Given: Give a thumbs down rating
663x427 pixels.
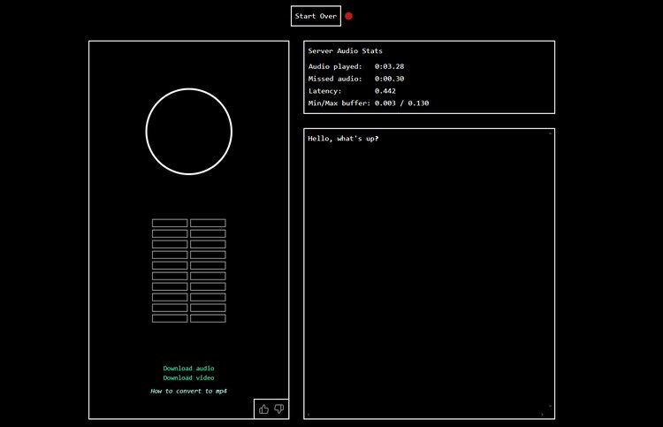Looking at the screenshot, I should [279, 409].
